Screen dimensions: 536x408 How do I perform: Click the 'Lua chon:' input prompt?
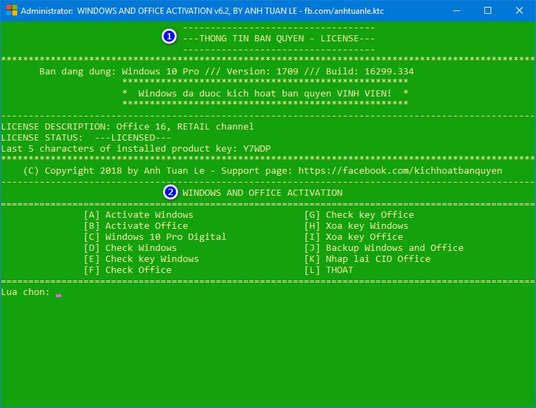(26, 292)
